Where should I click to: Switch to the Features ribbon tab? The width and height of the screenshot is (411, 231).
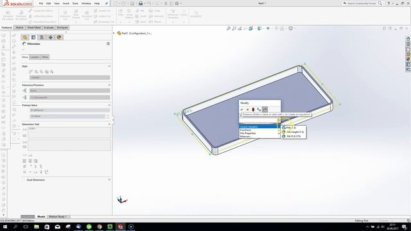[x=6, y=28]
